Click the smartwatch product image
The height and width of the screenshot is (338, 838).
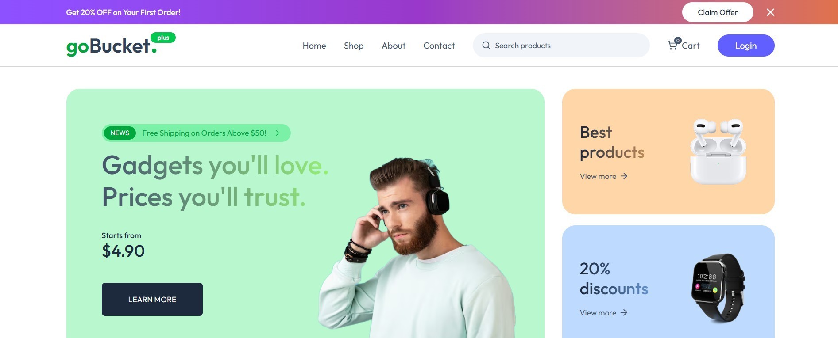pyautogui.click(x=718, y=288)
